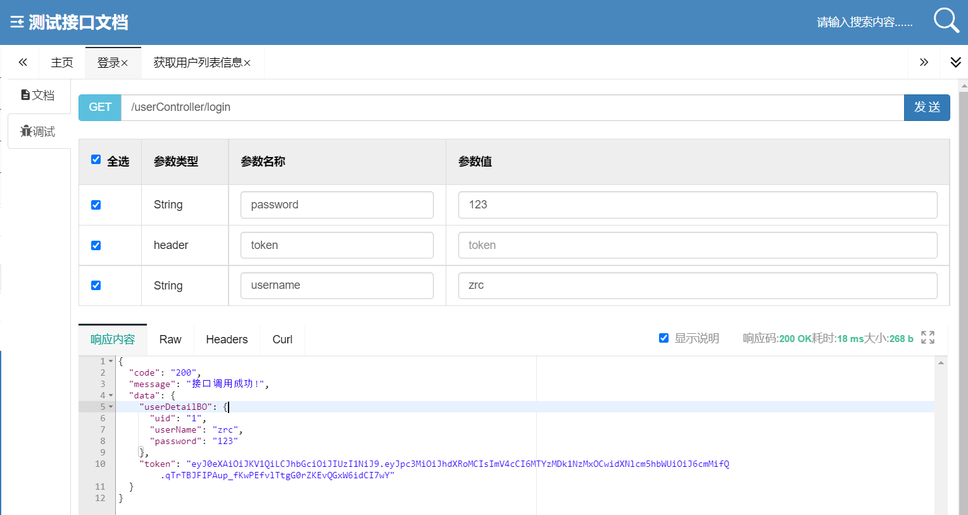Click the header type cell
The image size is (968, 515).
pos(171,245)
